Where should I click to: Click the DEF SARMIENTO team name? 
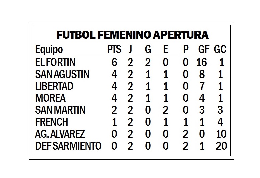[x=68, y=146]
